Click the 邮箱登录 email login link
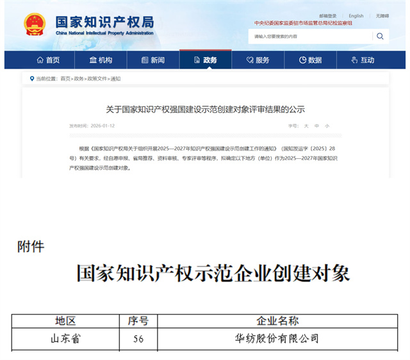The width and height of the screenshot is (410, 360). 327,16
